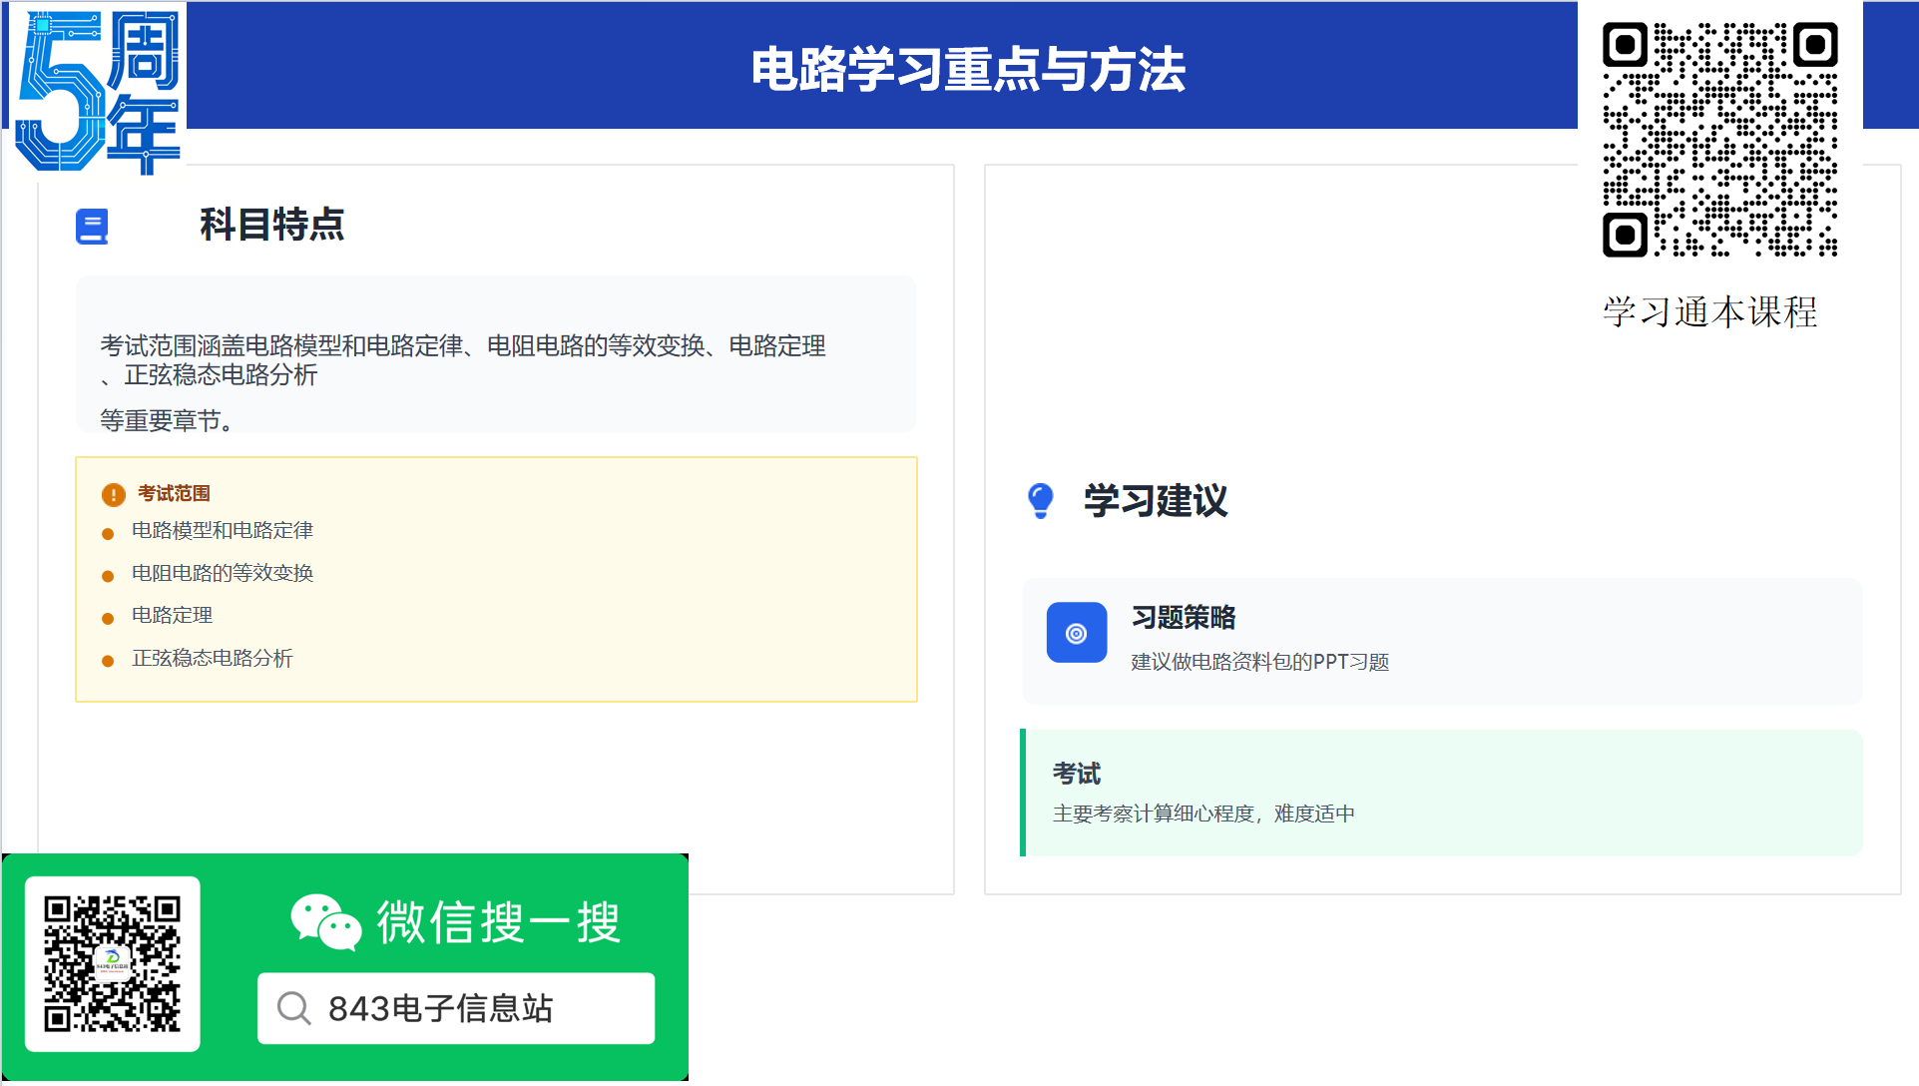The height and width of the screenshot is (1086, 1919).
Task: Click the 843电子信息站 search field
Action: click(456, 1008)
